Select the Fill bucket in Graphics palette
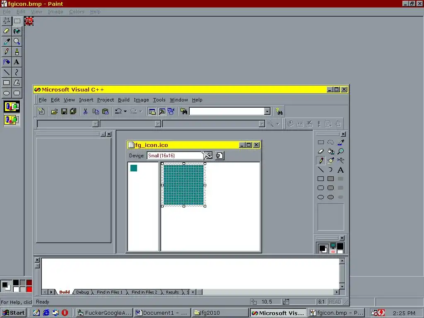 click(x=330, y=151)
